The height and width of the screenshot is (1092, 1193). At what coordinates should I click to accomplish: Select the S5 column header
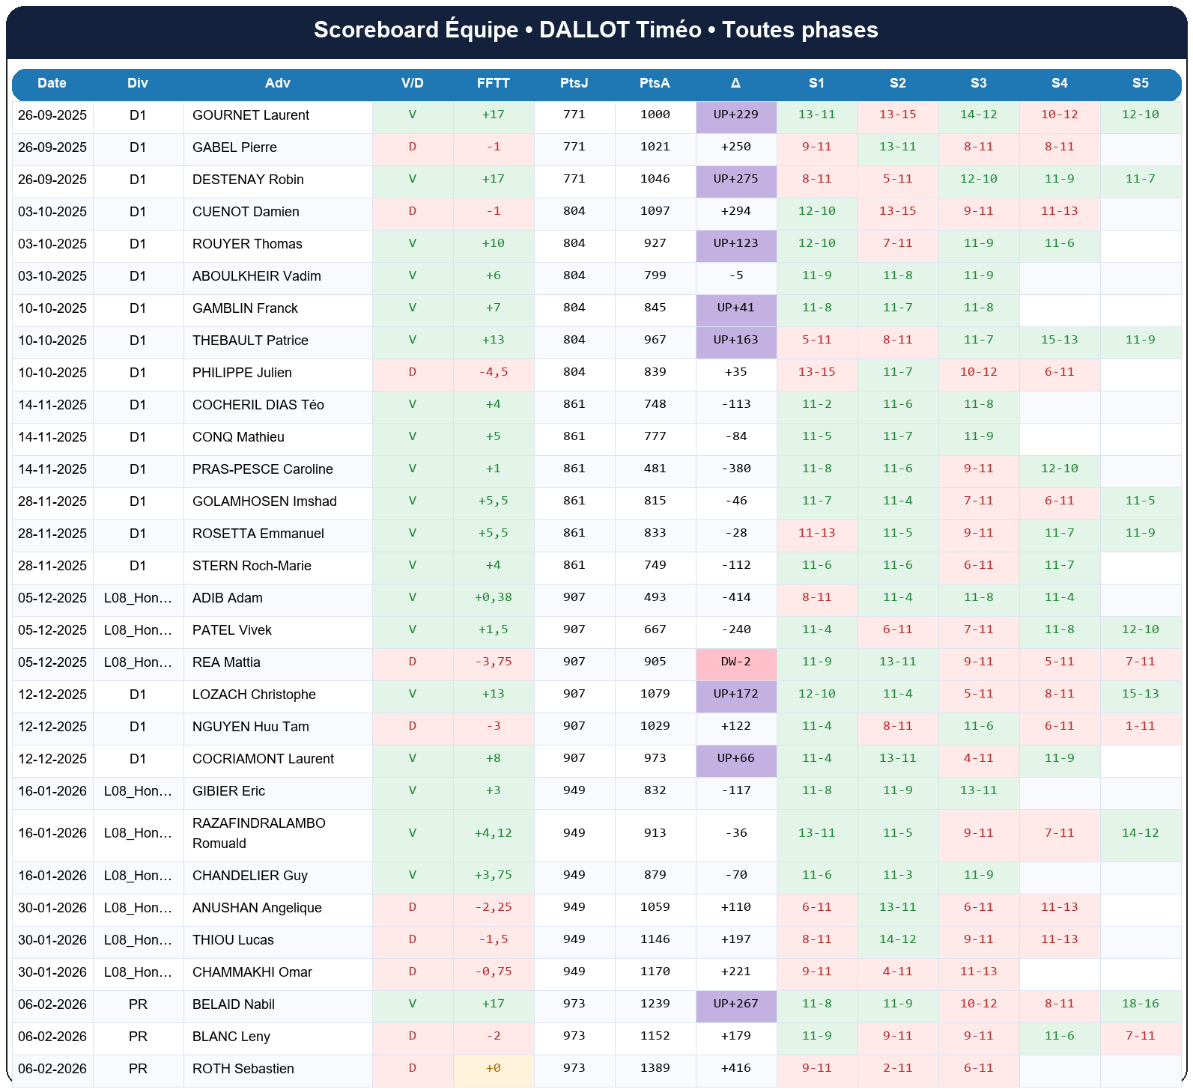1140,83
